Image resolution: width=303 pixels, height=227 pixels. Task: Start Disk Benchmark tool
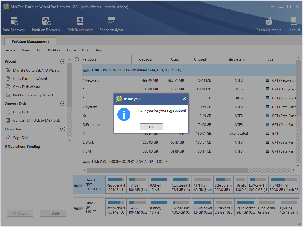coord(80,24)
